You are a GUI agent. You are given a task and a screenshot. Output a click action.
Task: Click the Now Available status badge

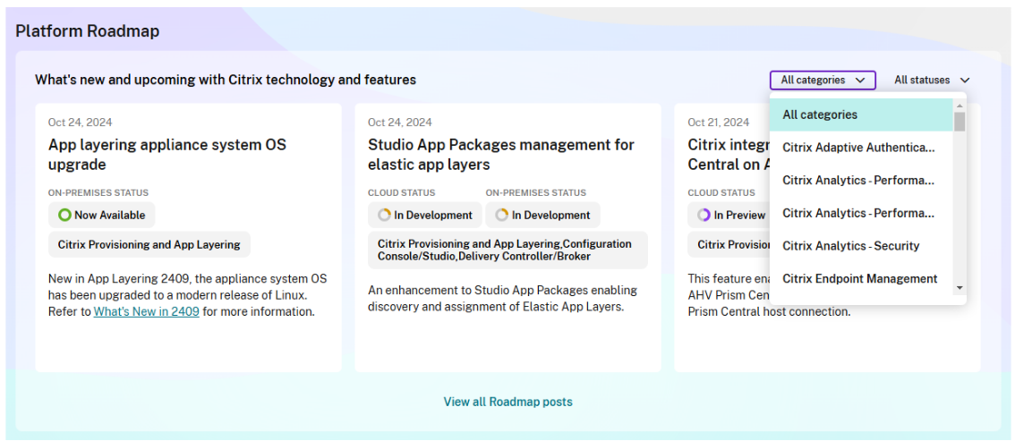pos(100,215)
